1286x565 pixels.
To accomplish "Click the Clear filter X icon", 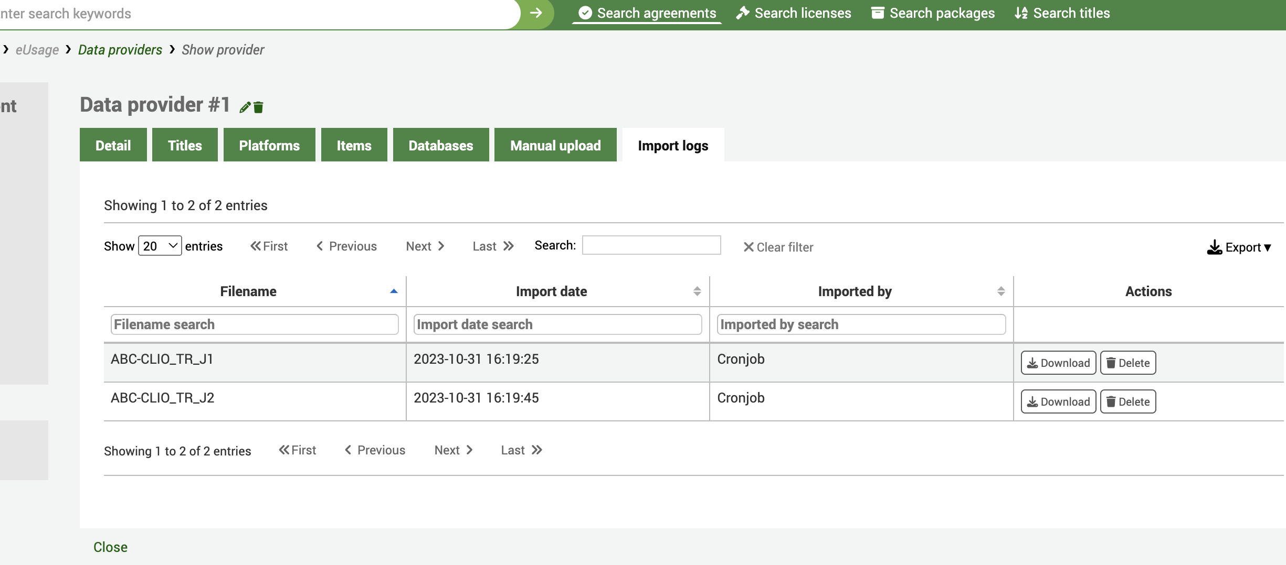I will tap(749, 247).
